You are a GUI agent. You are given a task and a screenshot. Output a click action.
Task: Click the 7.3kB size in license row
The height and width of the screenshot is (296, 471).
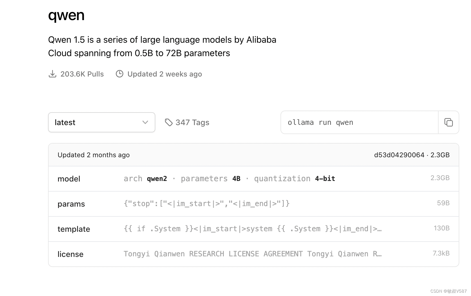[x=441, y=253]
